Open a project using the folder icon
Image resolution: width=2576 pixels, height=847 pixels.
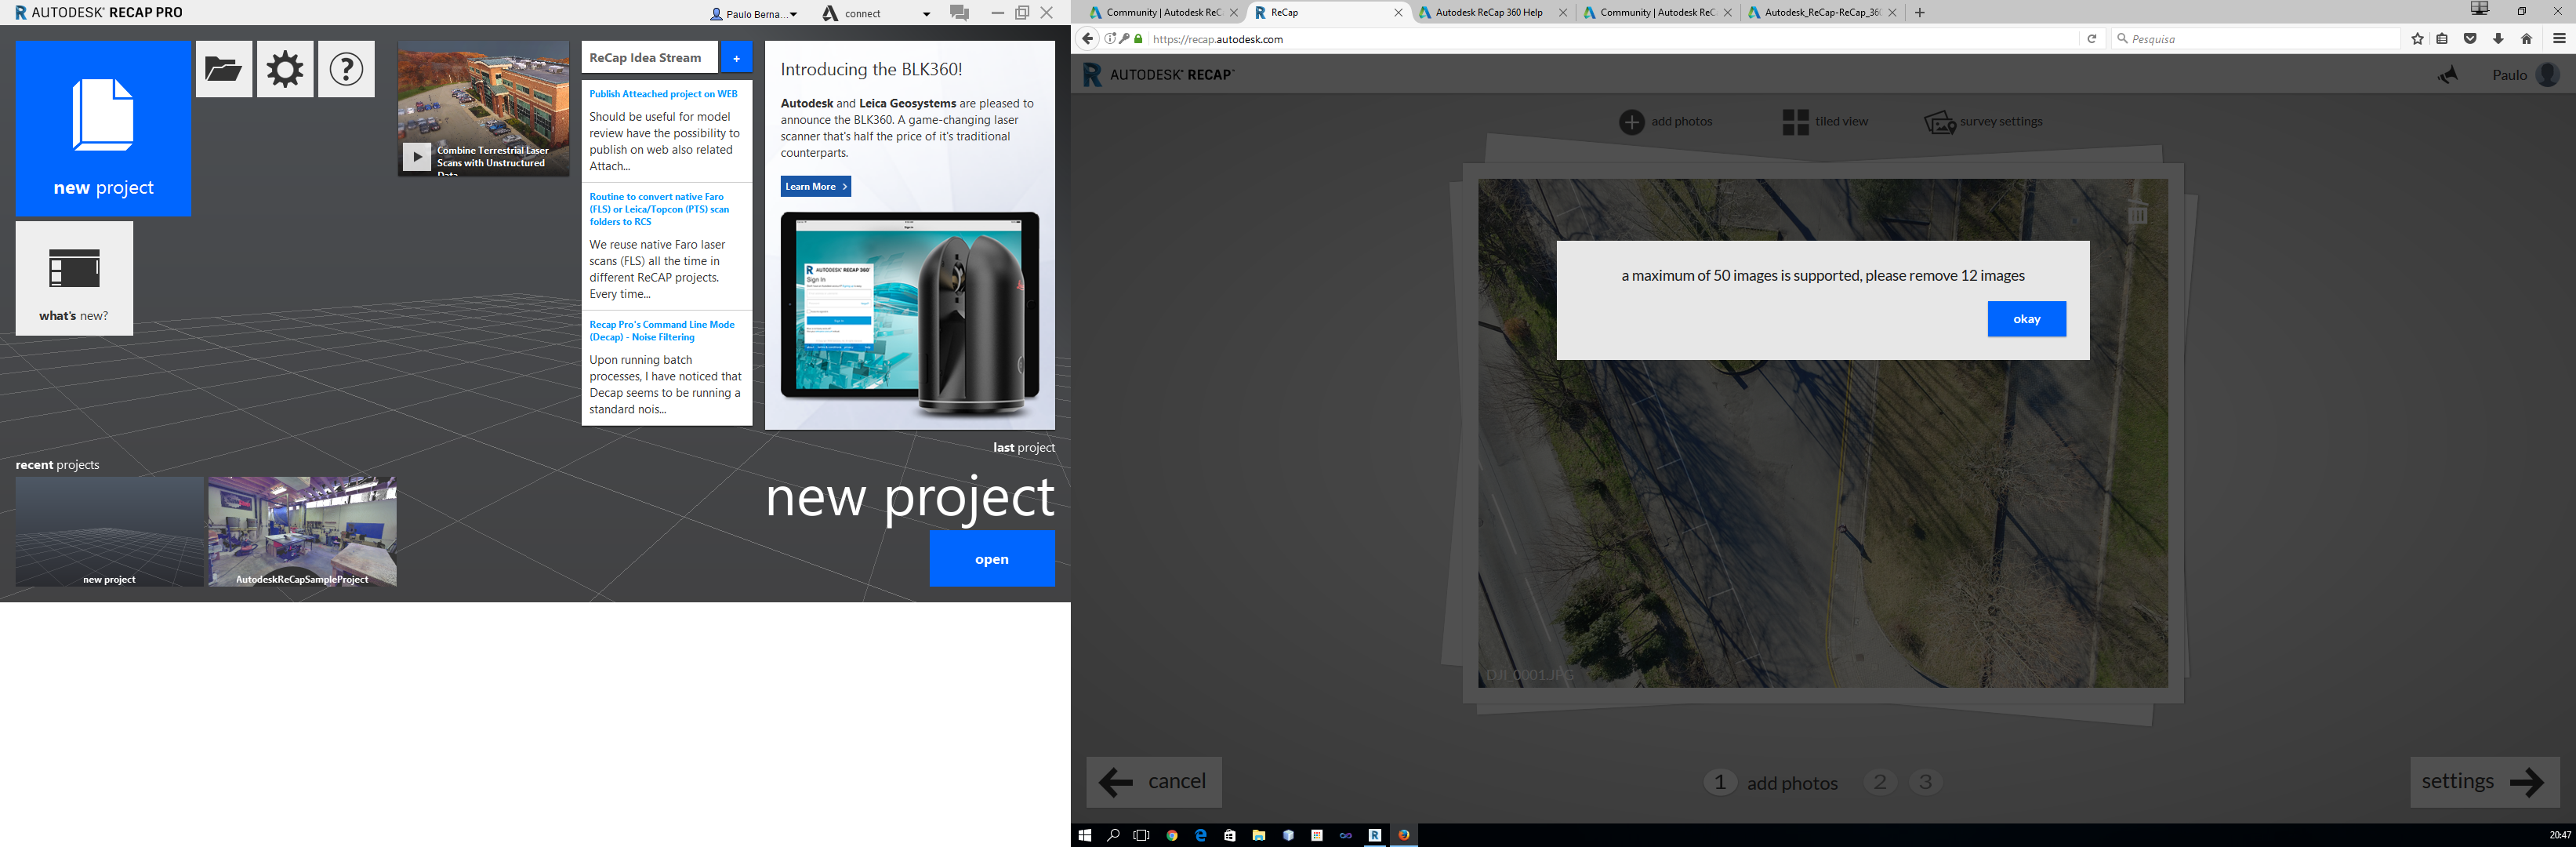pos(223,68)
